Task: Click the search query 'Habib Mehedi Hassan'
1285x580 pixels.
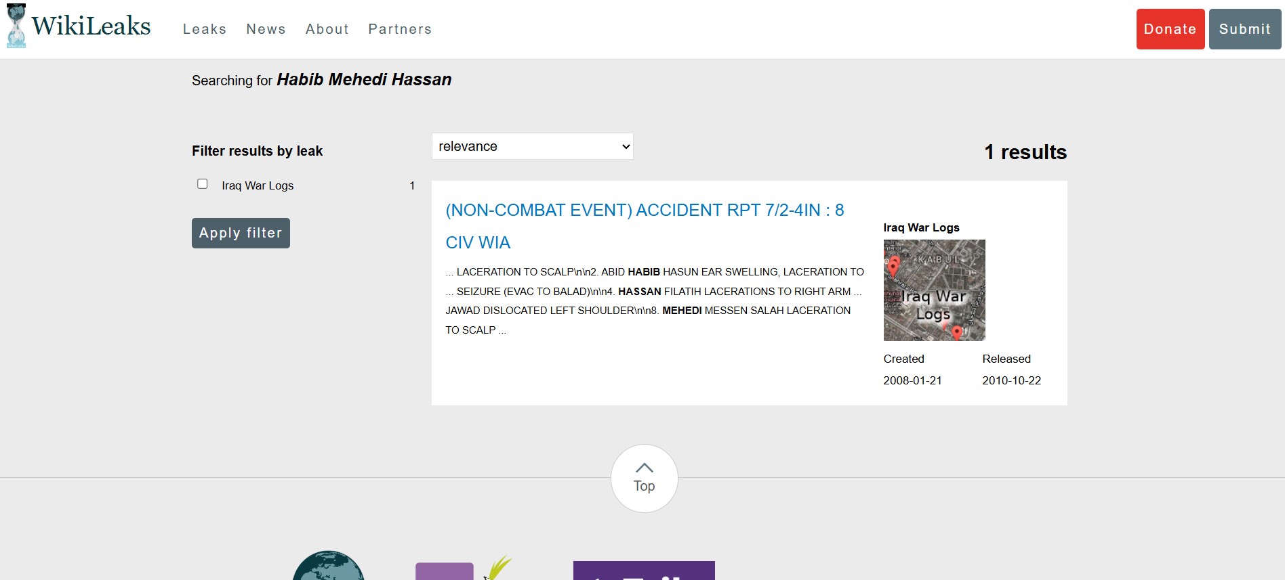Action: click(364, 80)
